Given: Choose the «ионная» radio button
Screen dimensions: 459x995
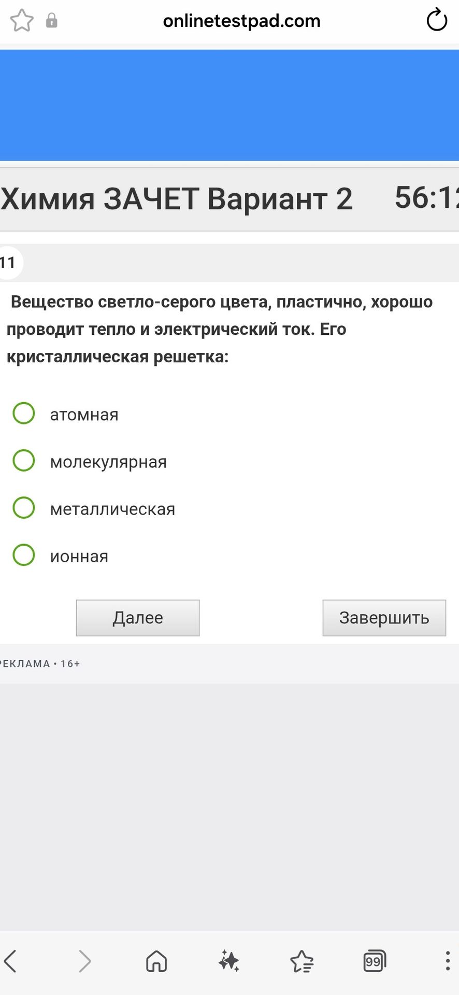Looking at the screenshot, I should point(24,555).
